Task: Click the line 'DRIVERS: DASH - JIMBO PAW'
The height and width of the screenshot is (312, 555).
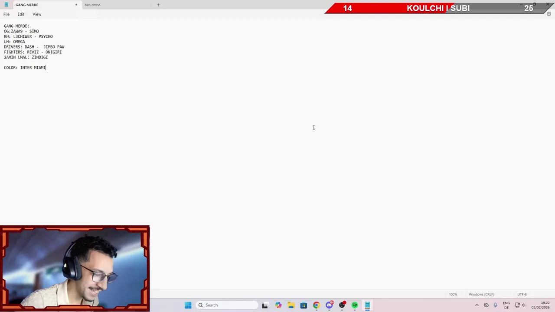Action: [x=34, y=47]
